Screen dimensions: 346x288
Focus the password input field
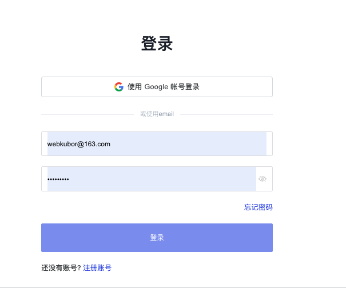151,179
